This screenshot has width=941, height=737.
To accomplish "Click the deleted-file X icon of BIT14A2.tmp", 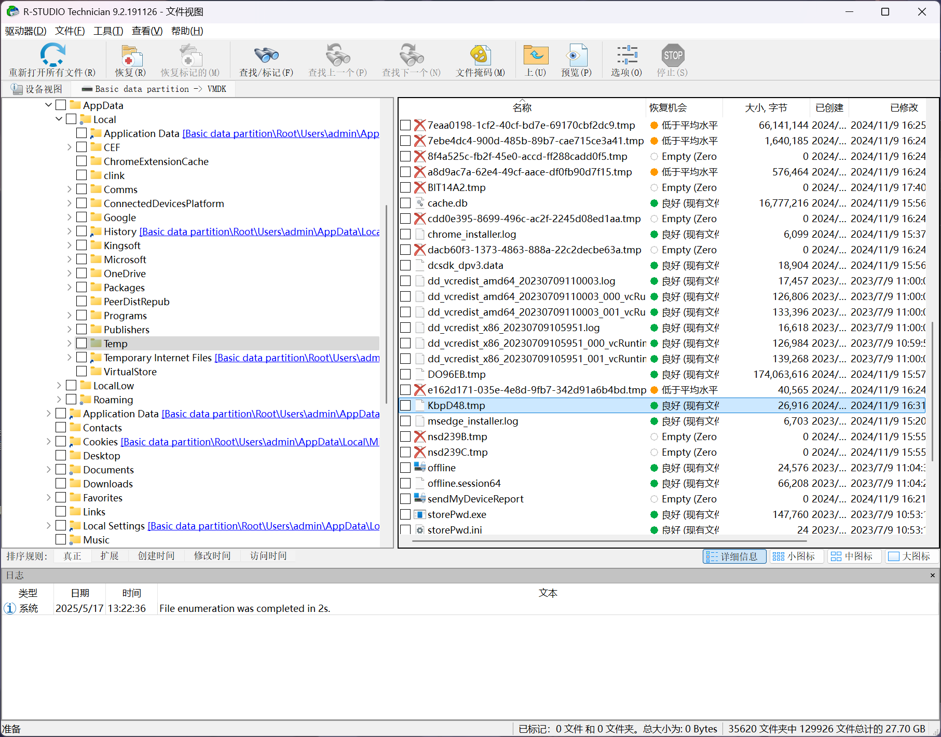I will point(420,187).
